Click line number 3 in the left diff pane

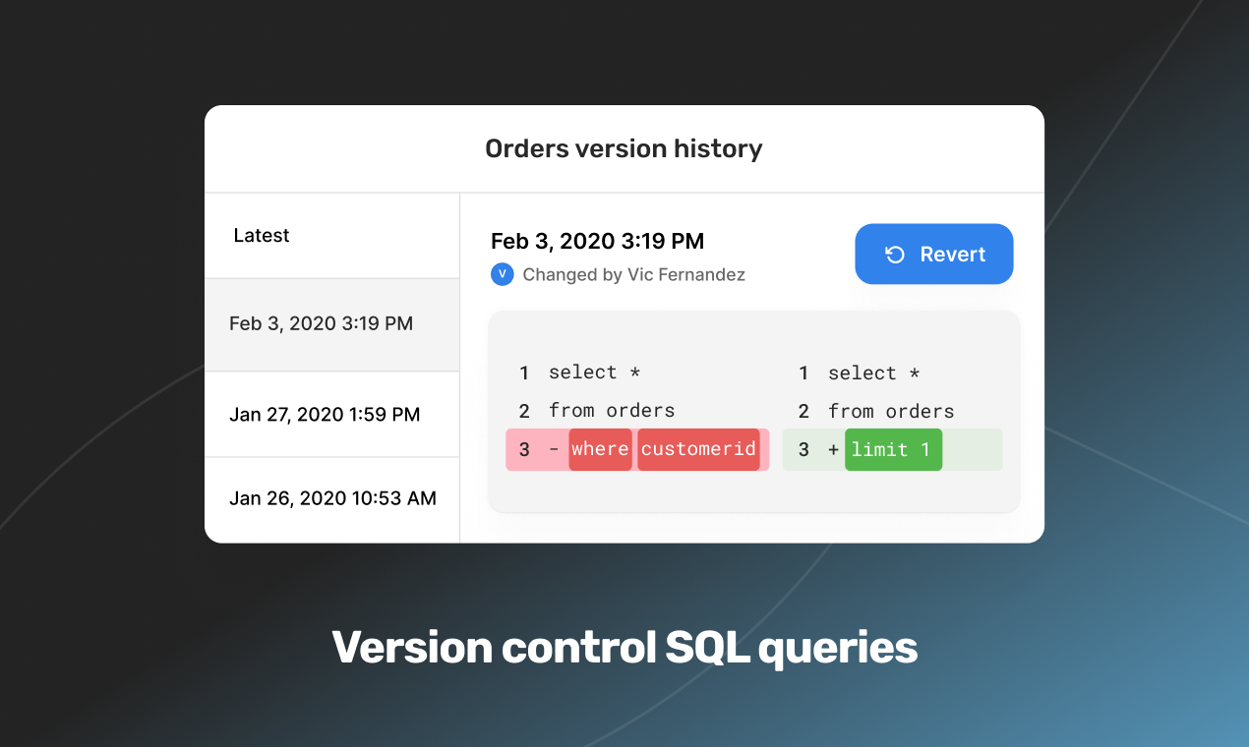point(522,449)
